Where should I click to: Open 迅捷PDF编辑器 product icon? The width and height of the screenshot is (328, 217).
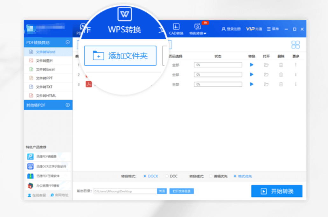30,157
